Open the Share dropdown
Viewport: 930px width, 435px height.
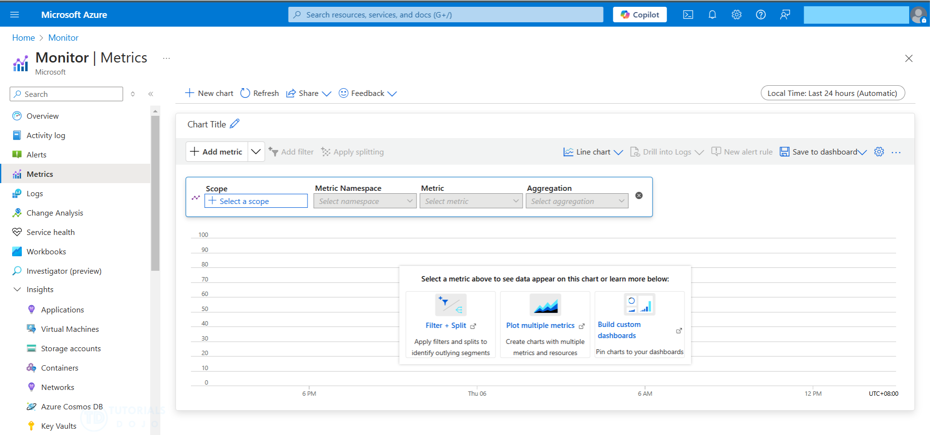[309, 93]
